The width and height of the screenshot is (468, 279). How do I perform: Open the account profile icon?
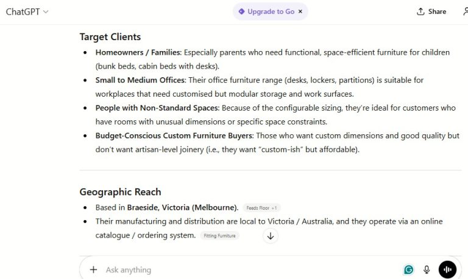(464, 12)
